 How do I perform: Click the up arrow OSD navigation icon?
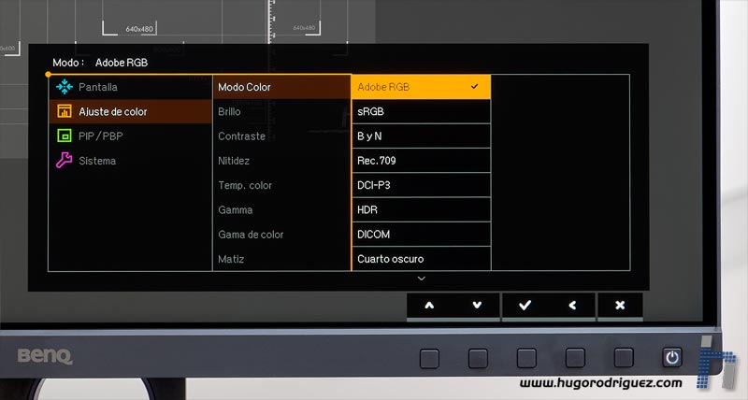(429, 306)
